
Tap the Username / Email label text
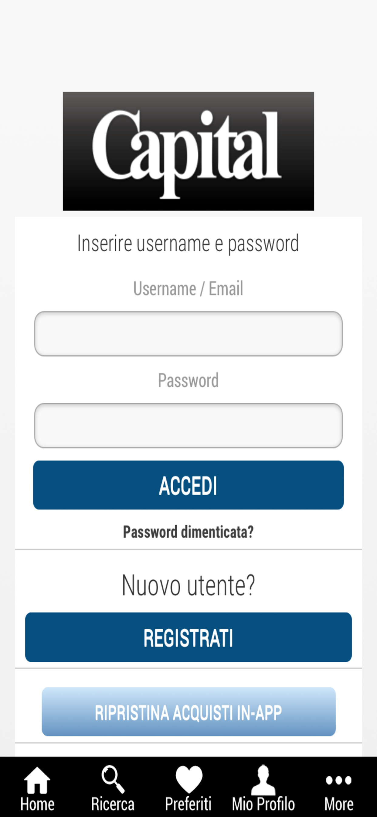tap(188, 288)
